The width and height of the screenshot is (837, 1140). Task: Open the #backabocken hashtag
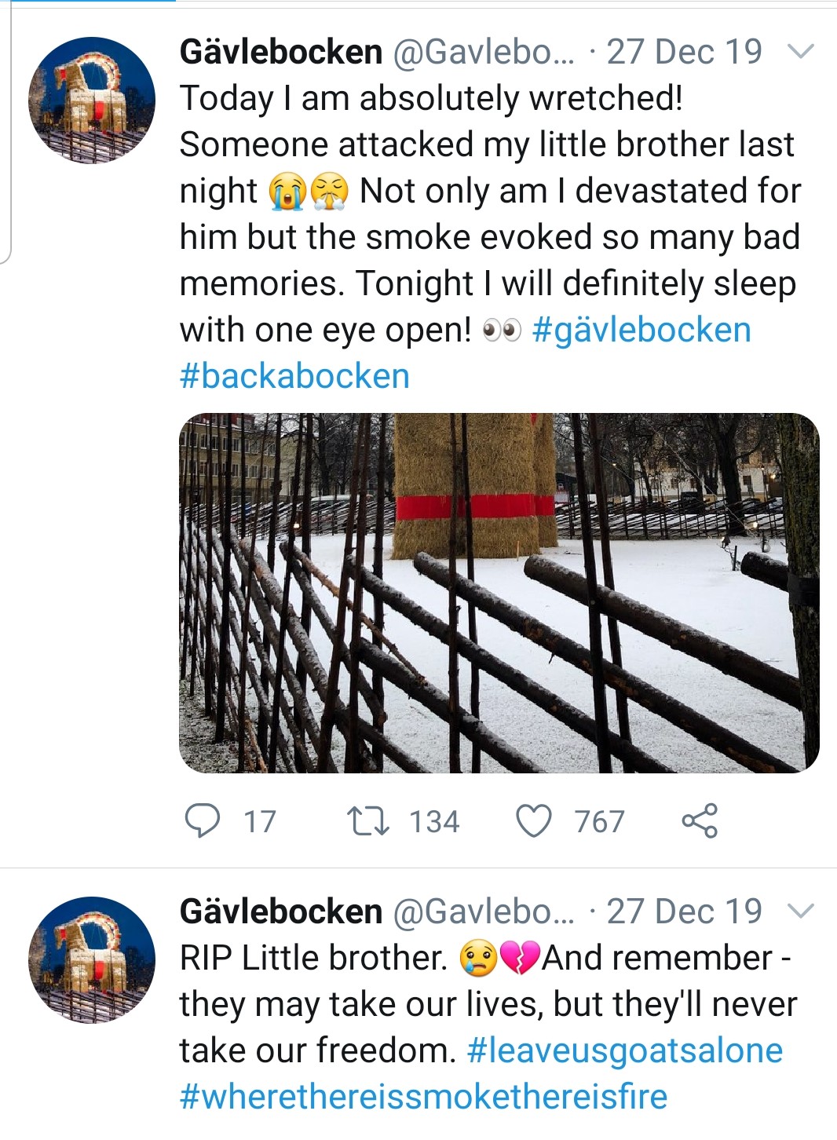tap(294, 376)
